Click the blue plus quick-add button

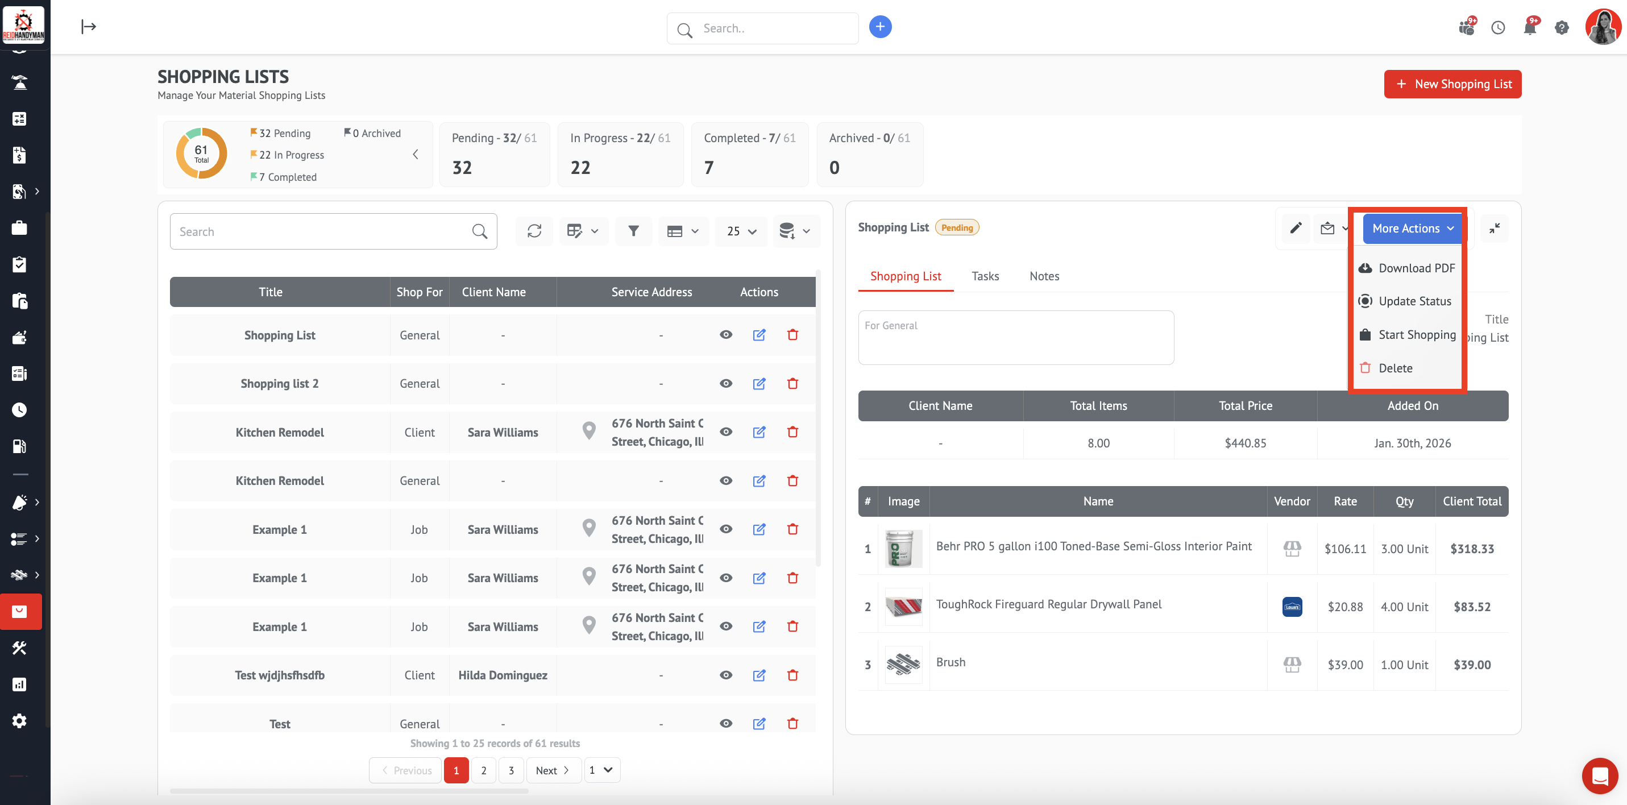click(x=880, y=27)
